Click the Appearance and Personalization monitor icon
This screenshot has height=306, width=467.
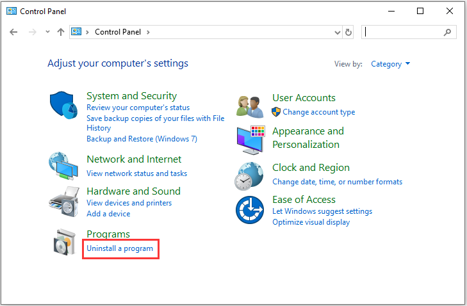click(x=250, y=140)
